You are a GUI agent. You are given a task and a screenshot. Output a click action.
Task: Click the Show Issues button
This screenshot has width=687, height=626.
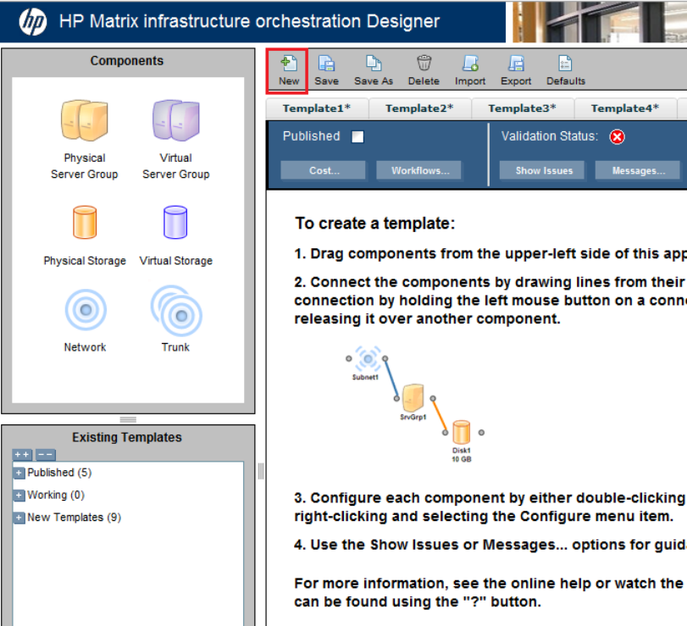point(544,170)
